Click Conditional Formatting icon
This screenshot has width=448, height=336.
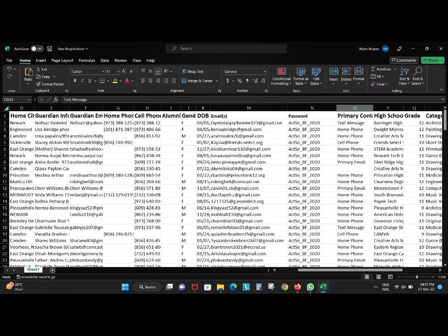[281, 71]
